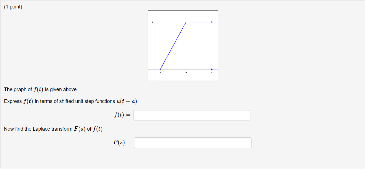Click the y-axis label 4
The width and height of the screenshot is (365, 169).
click(x=152, y=23)
